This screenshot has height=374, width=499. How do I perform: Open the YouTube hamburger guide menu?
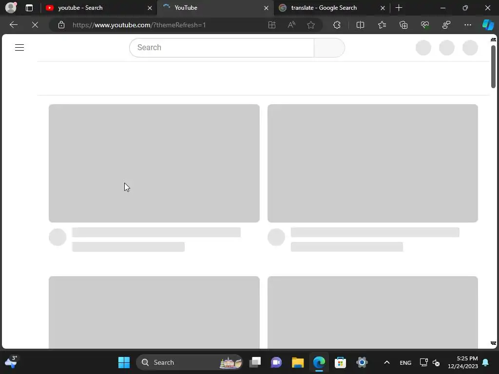[19, 47]
